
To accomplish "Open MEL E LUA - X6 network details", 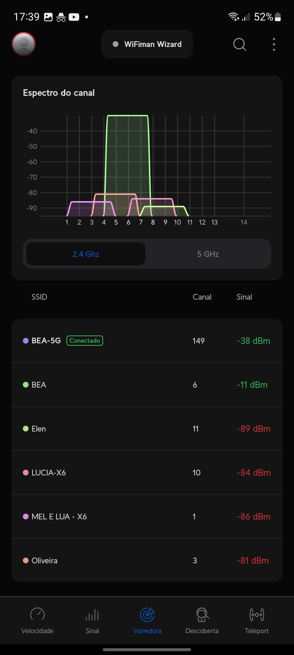I will coord(147,517).
